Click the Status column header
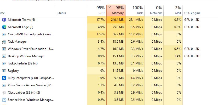This screenshot has width=218, height=105. (71, 10)
